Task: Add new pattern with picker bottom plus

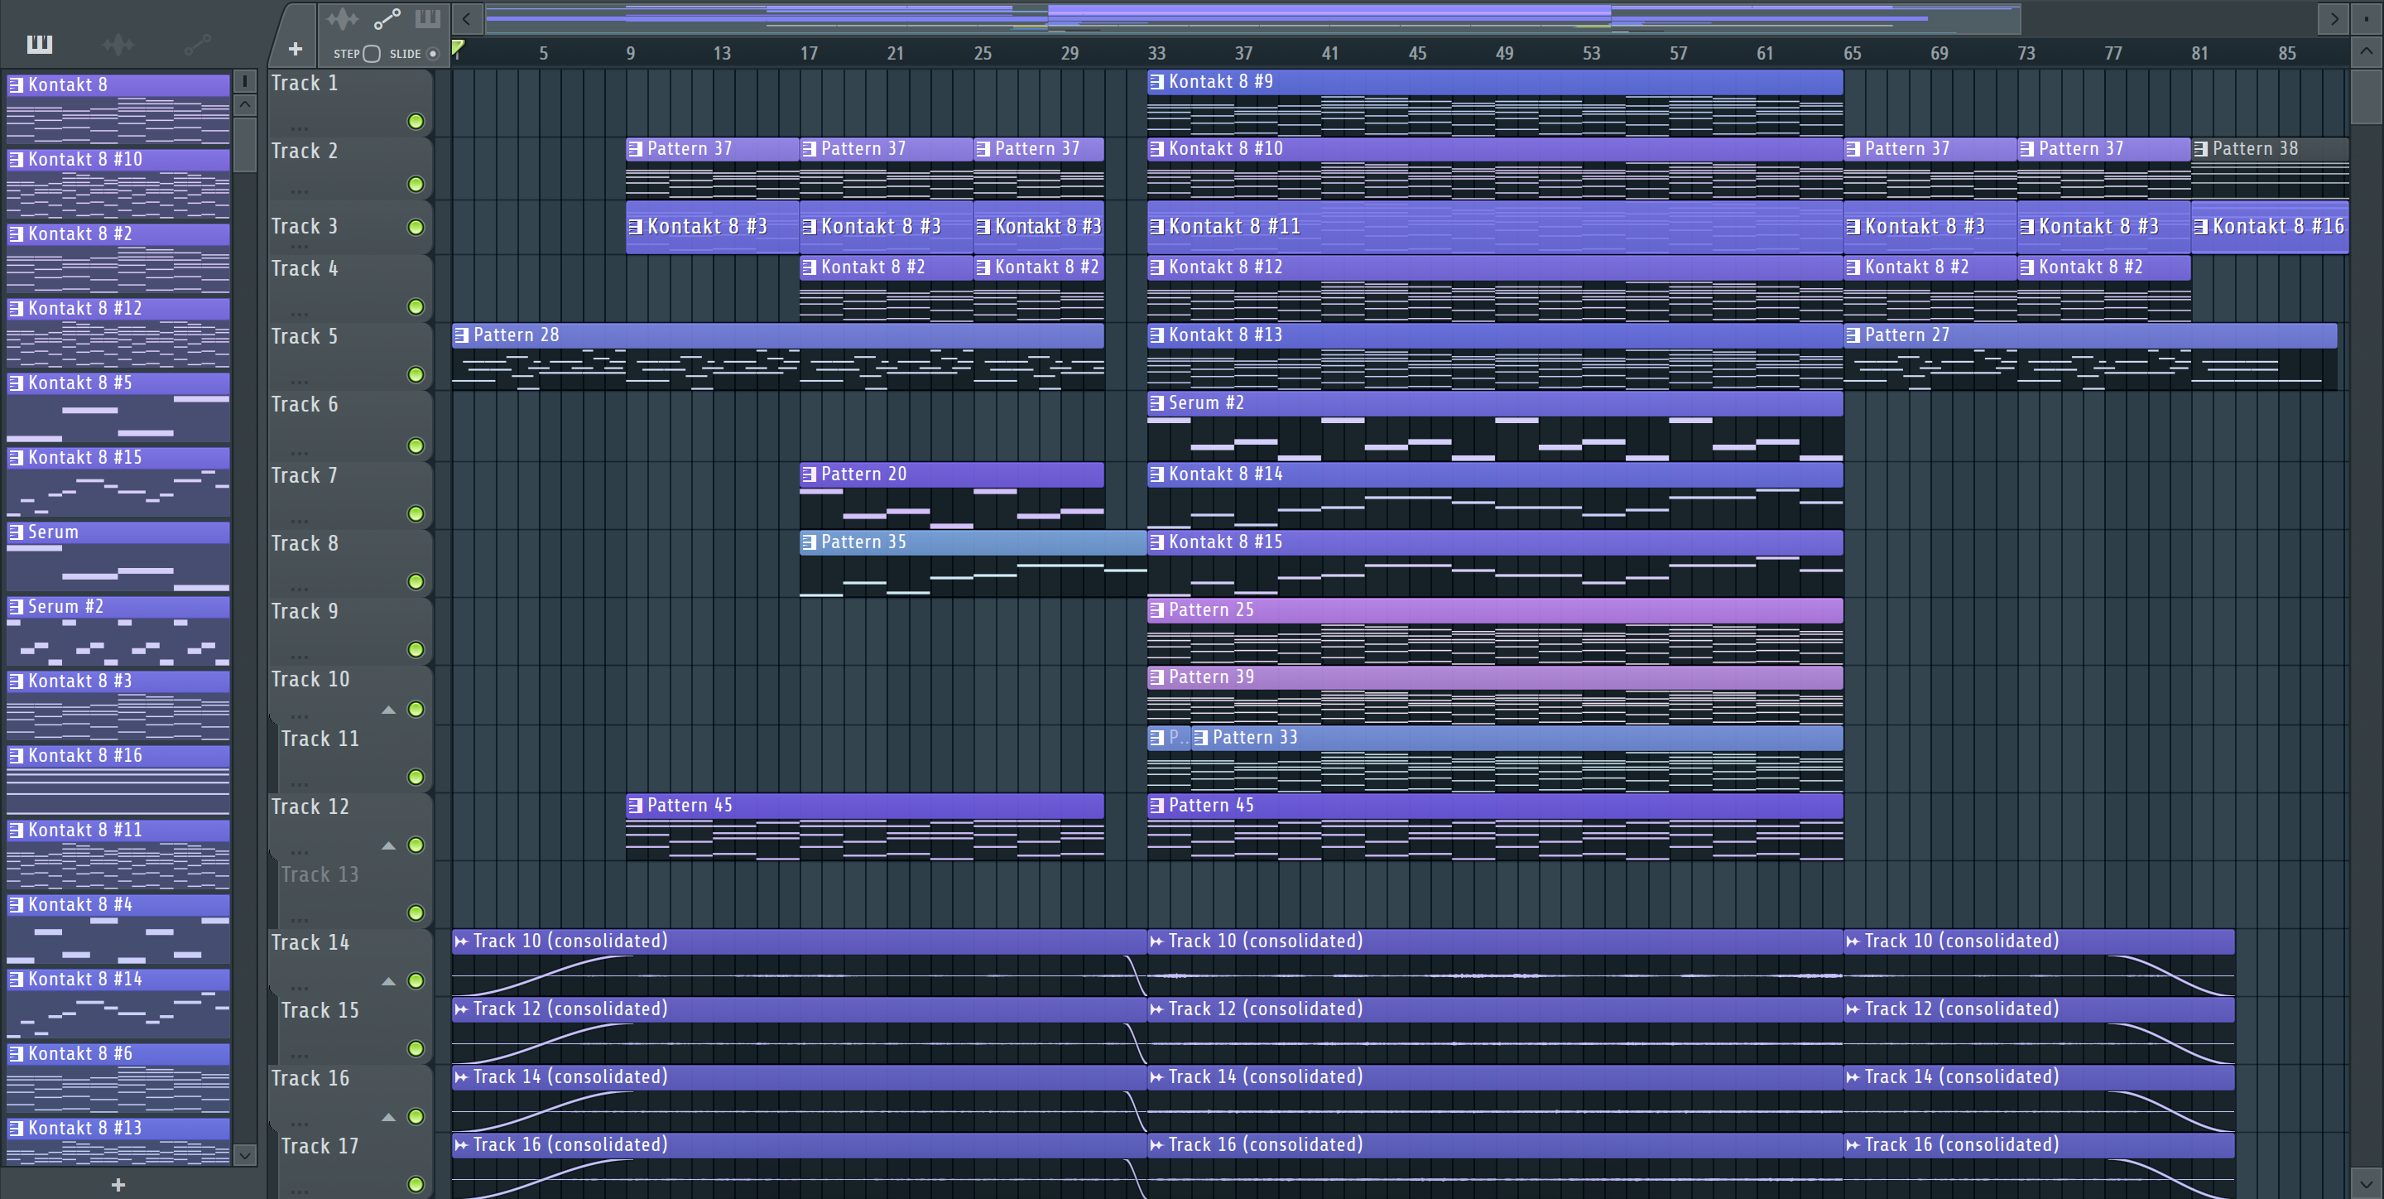Action: (118, 1184)
